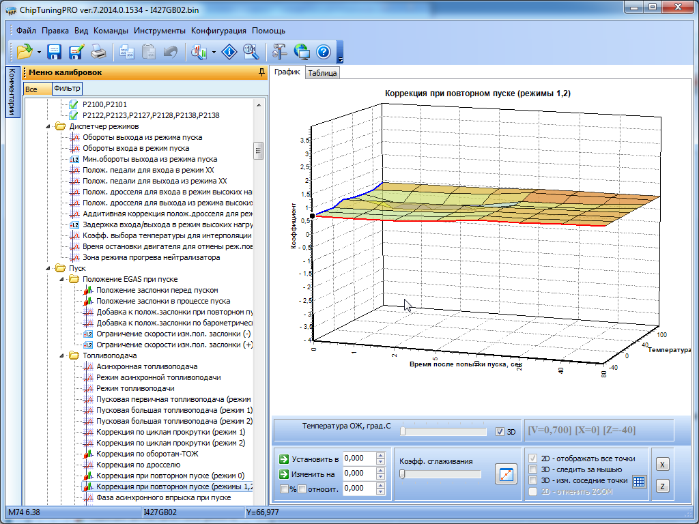The height and width of the screenshot is (524, 699).
Task: Open dropdown arrow beside the chart magnifier icon
Action: click(x=214, y=52)
